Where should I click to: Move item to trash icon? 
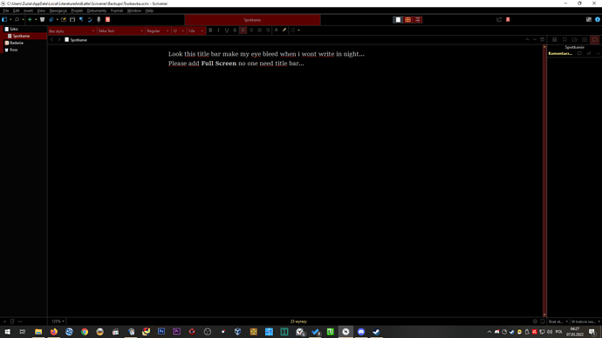[x=42, y=19]
